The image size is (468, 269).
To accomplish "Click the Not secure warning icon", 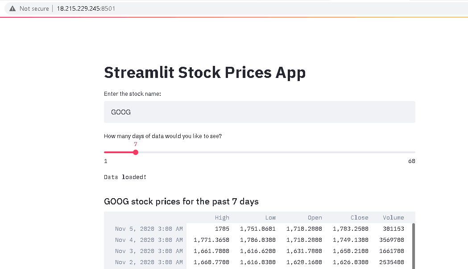I will tap(12, 8).
